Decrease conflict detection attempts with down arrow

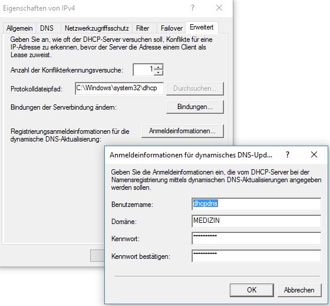pyautogui.click(x=159, y=73)
